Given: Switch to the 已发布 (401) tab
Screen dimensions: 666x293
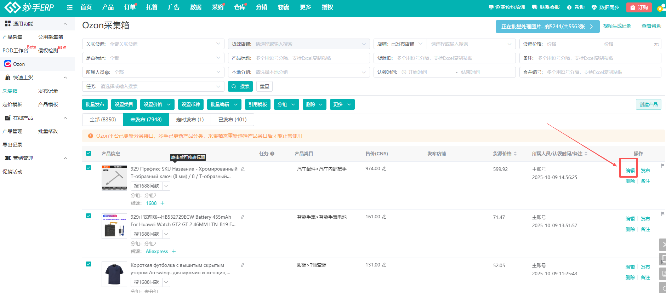Looking at the screenshot, I should [x=232, y=120].
